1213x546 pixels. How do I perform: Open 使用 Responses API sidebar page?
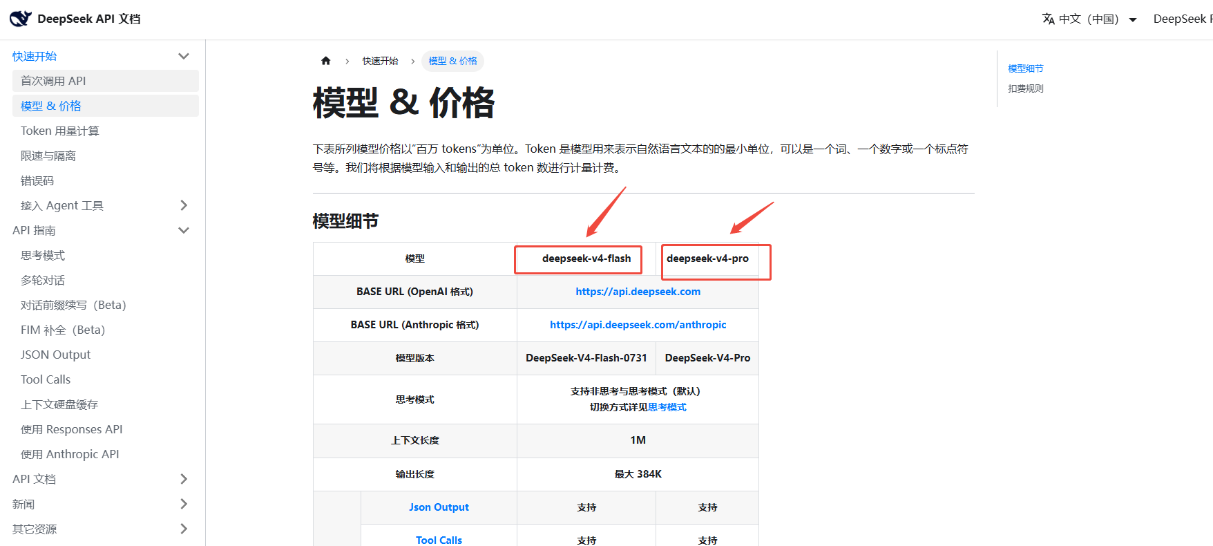(x=106, y=429)
